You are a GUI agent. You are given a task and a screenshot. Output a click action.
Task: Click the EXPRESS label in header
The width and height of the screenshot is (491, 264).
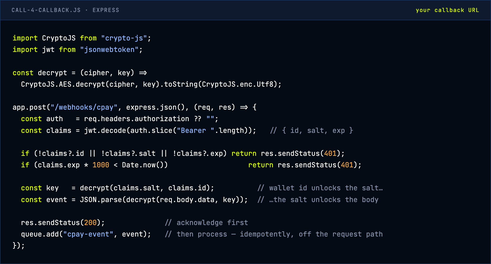[x=106, y=10]
